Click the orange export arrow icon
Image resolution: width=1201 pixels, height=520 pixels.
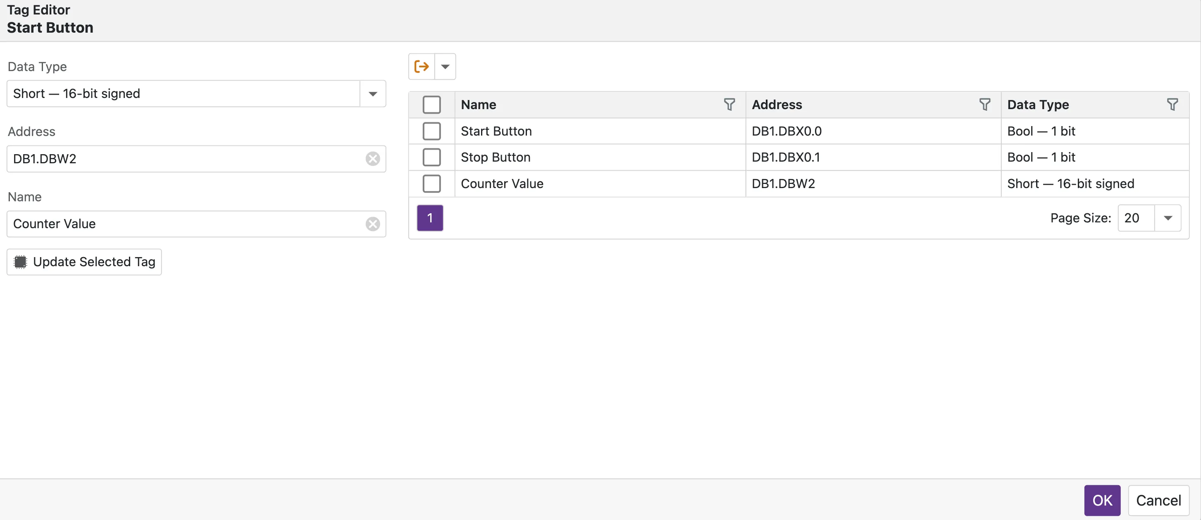(422, 67)
